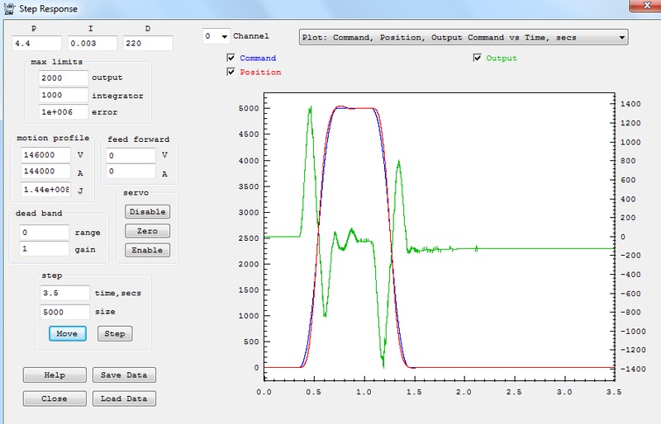
Task: Uncheck the Position plot checkbox
Action: [231, 73]
